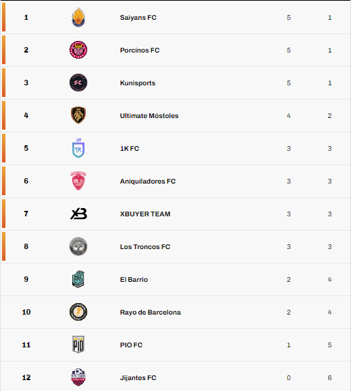351x391 pixels.
Task: Open the Porcinos FC pig logo
Action: coord(78,50)
